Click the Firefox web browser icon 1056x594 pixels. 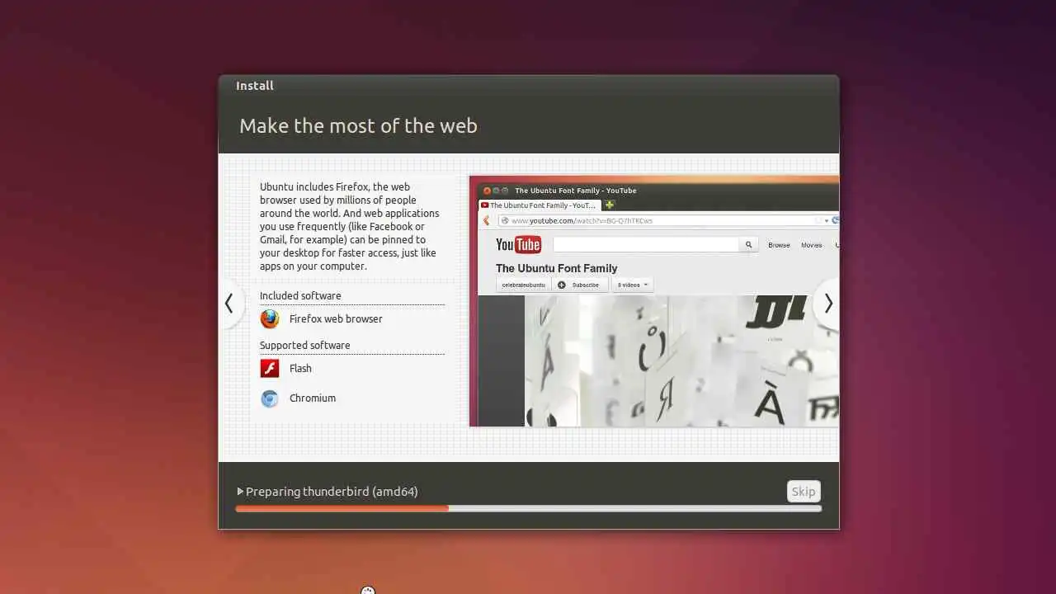click(x=270, y=318)
